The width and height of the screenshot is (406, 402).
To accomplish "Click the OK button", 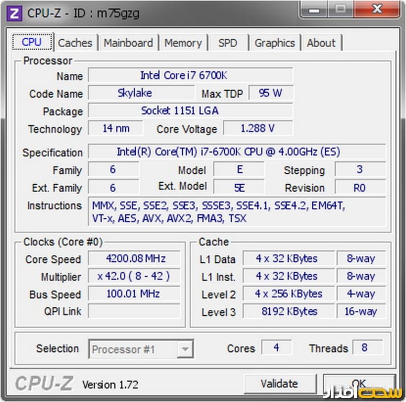I will 359,384.
